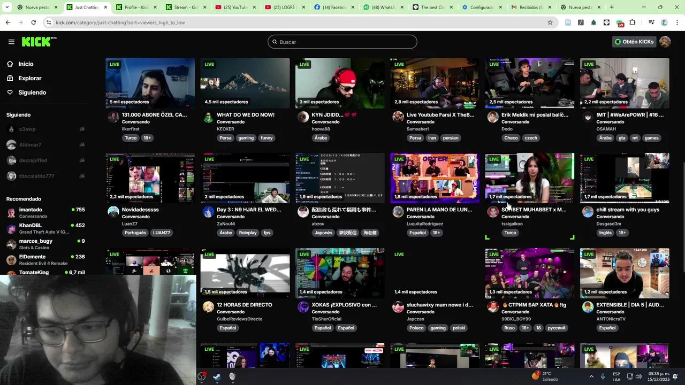Click TioShurOficial channel avatar

(x=303, y=307)
